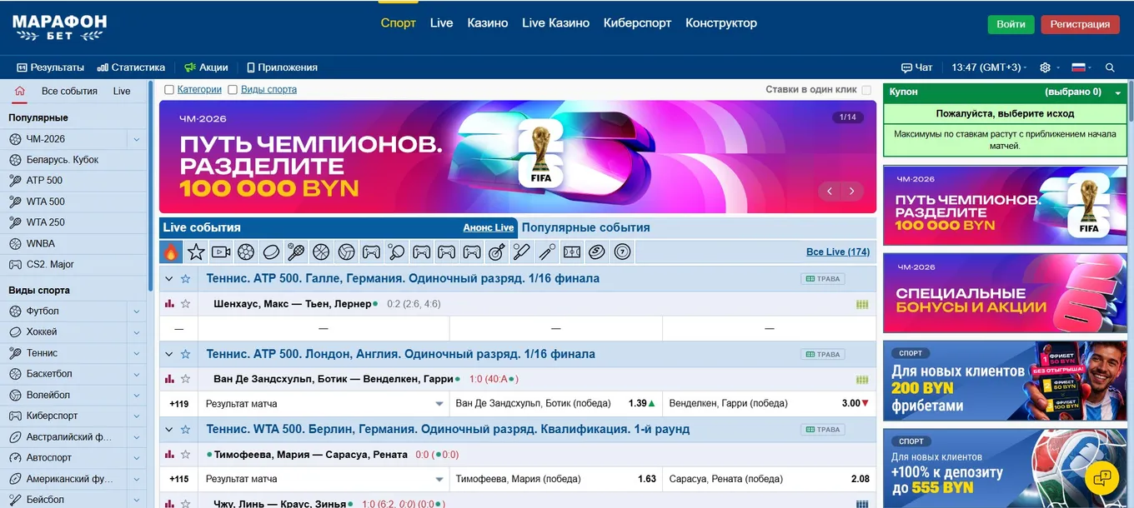This screenshot has width=1134, height=508.
Task: Open the Спорт top menu
Action: tap(398, 23)
